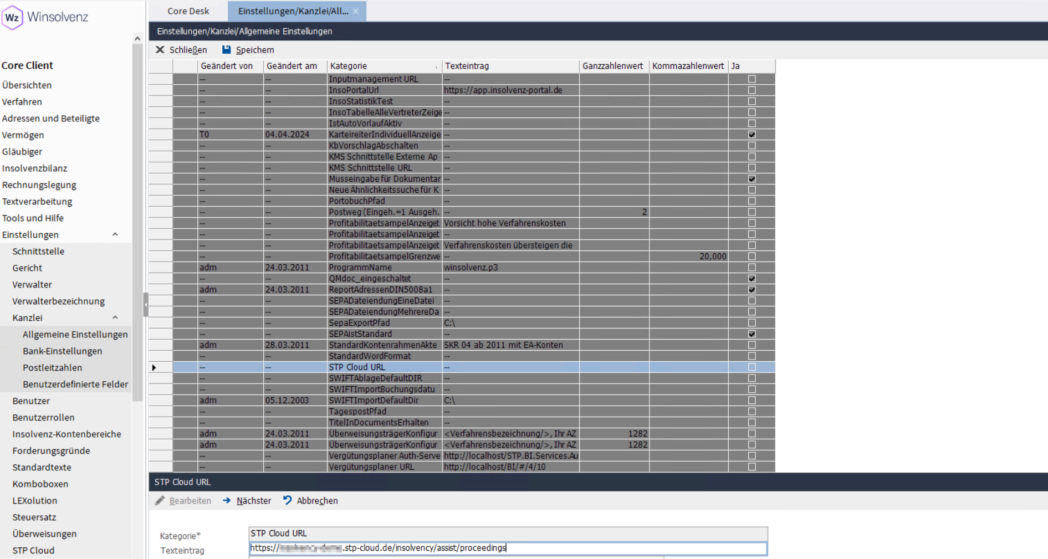
Task: Close the Einstellungen/Kanzlei tab
Action: click(x=356, y=11)
